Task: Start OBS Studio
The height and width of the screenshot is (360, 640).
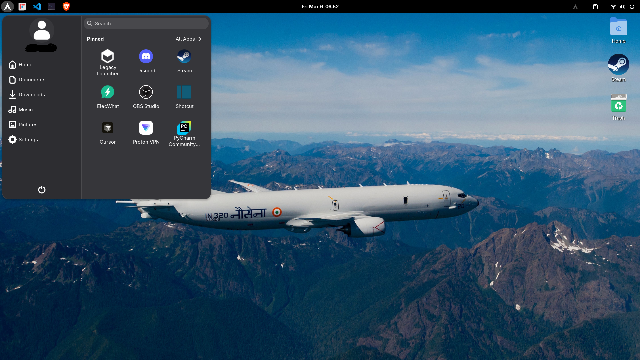Action: (146, 97)
